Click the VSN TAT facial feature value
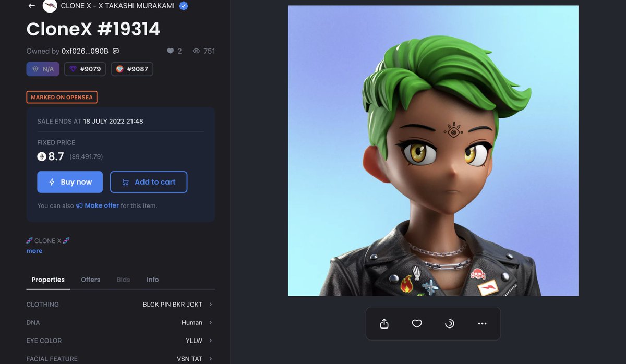626x364 pixels. pos(189,359)
